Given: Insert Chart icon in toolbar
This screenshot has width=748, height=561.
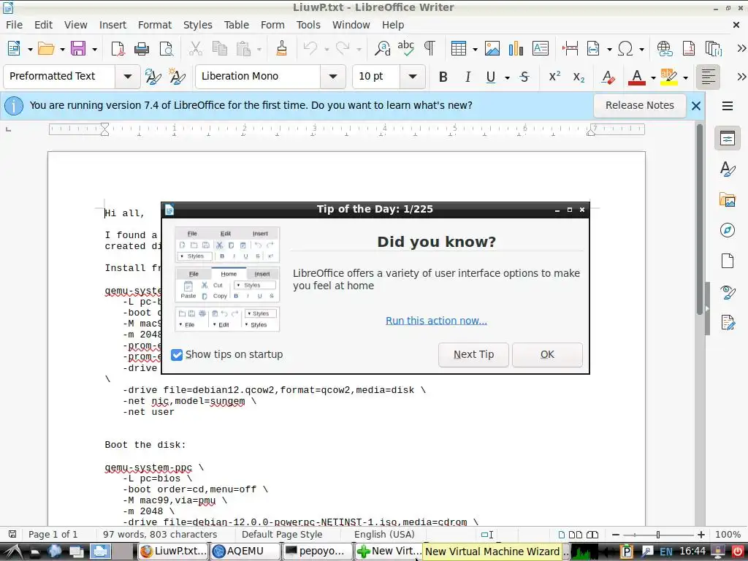Looking at the screenshot, I should 516,48.
